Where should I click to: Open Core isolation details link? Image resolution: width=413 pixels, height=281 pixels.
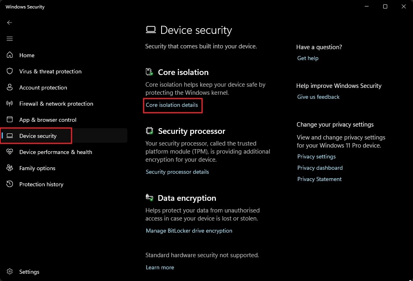pos(172,105)
